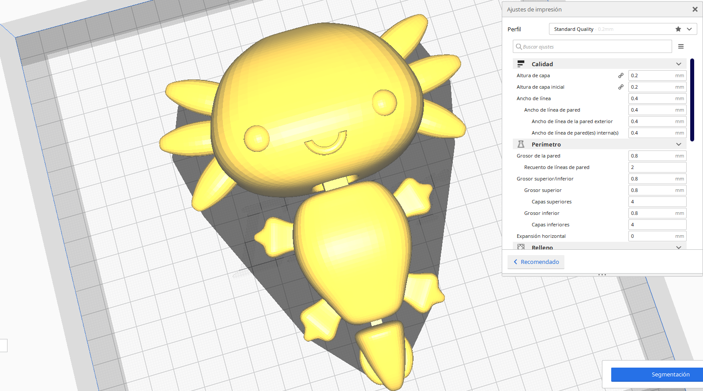Click the Calidad category icon

pyautogui.click(x=521, y=64)
